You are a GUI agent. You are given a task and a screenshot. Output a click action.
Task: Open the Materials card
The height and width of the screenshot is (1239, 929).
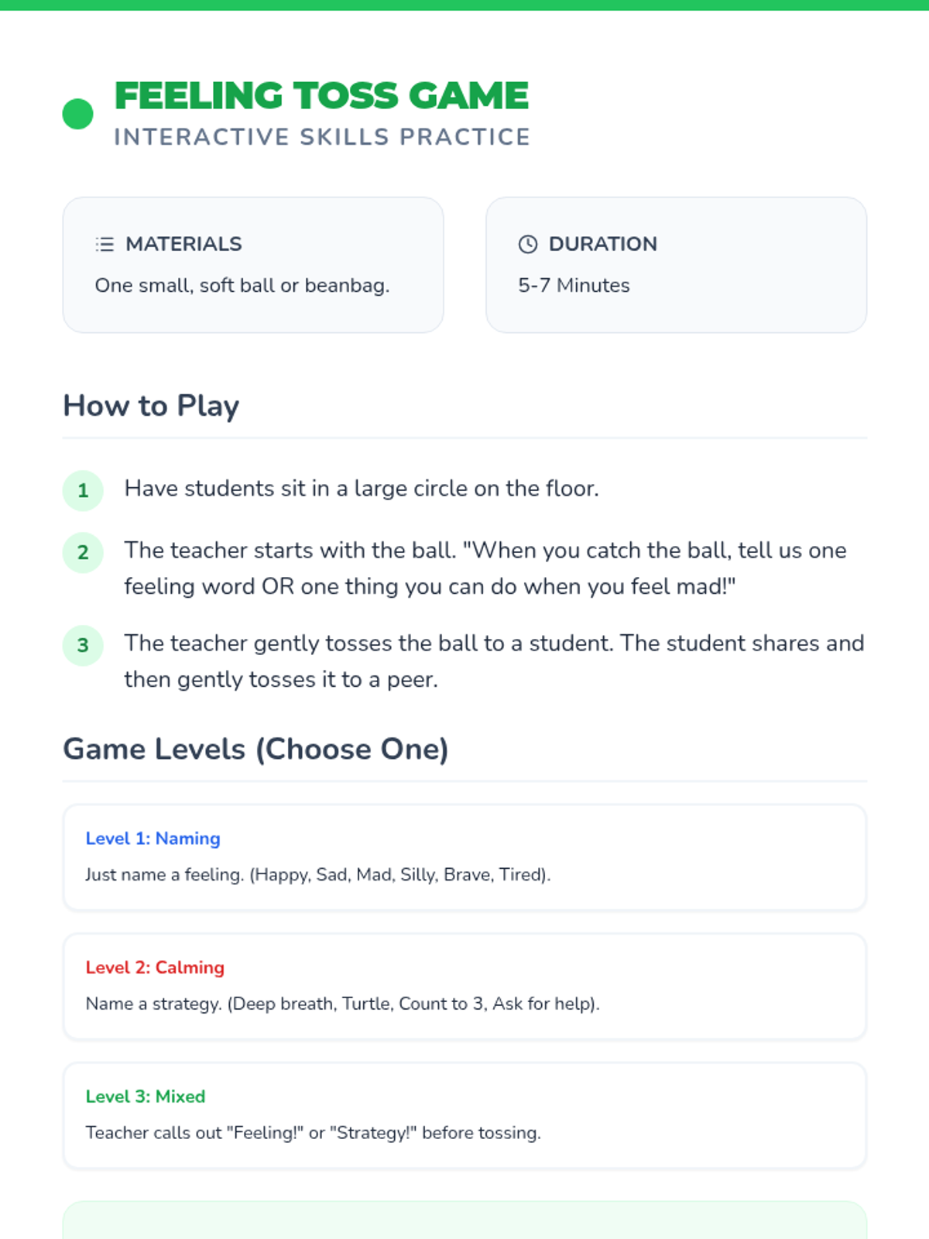253,265
